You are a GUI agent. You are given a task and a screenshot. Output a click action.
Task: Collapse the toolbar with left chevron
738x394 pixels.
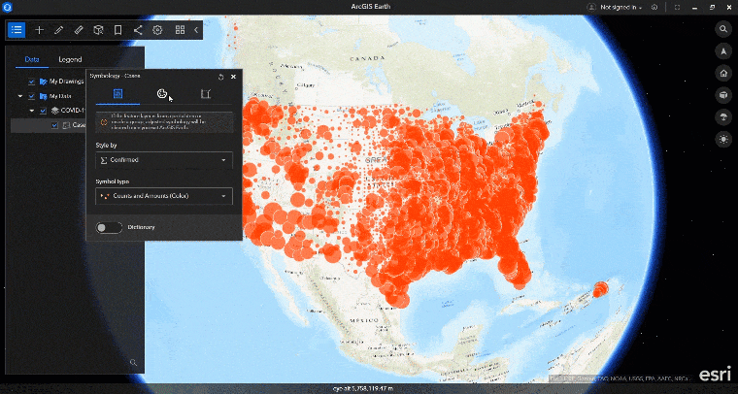pos(196,30)
